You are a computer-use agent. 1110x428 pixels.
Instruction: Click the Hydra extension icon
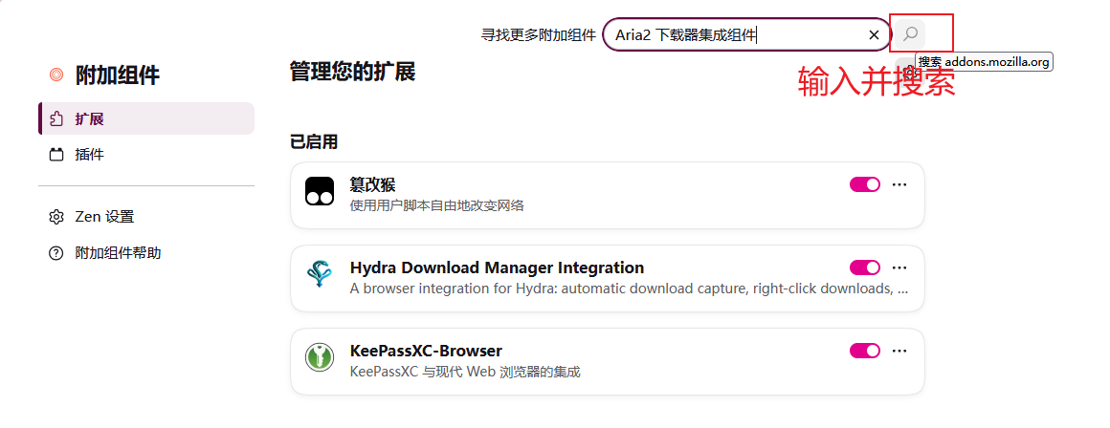pos(320,275)
